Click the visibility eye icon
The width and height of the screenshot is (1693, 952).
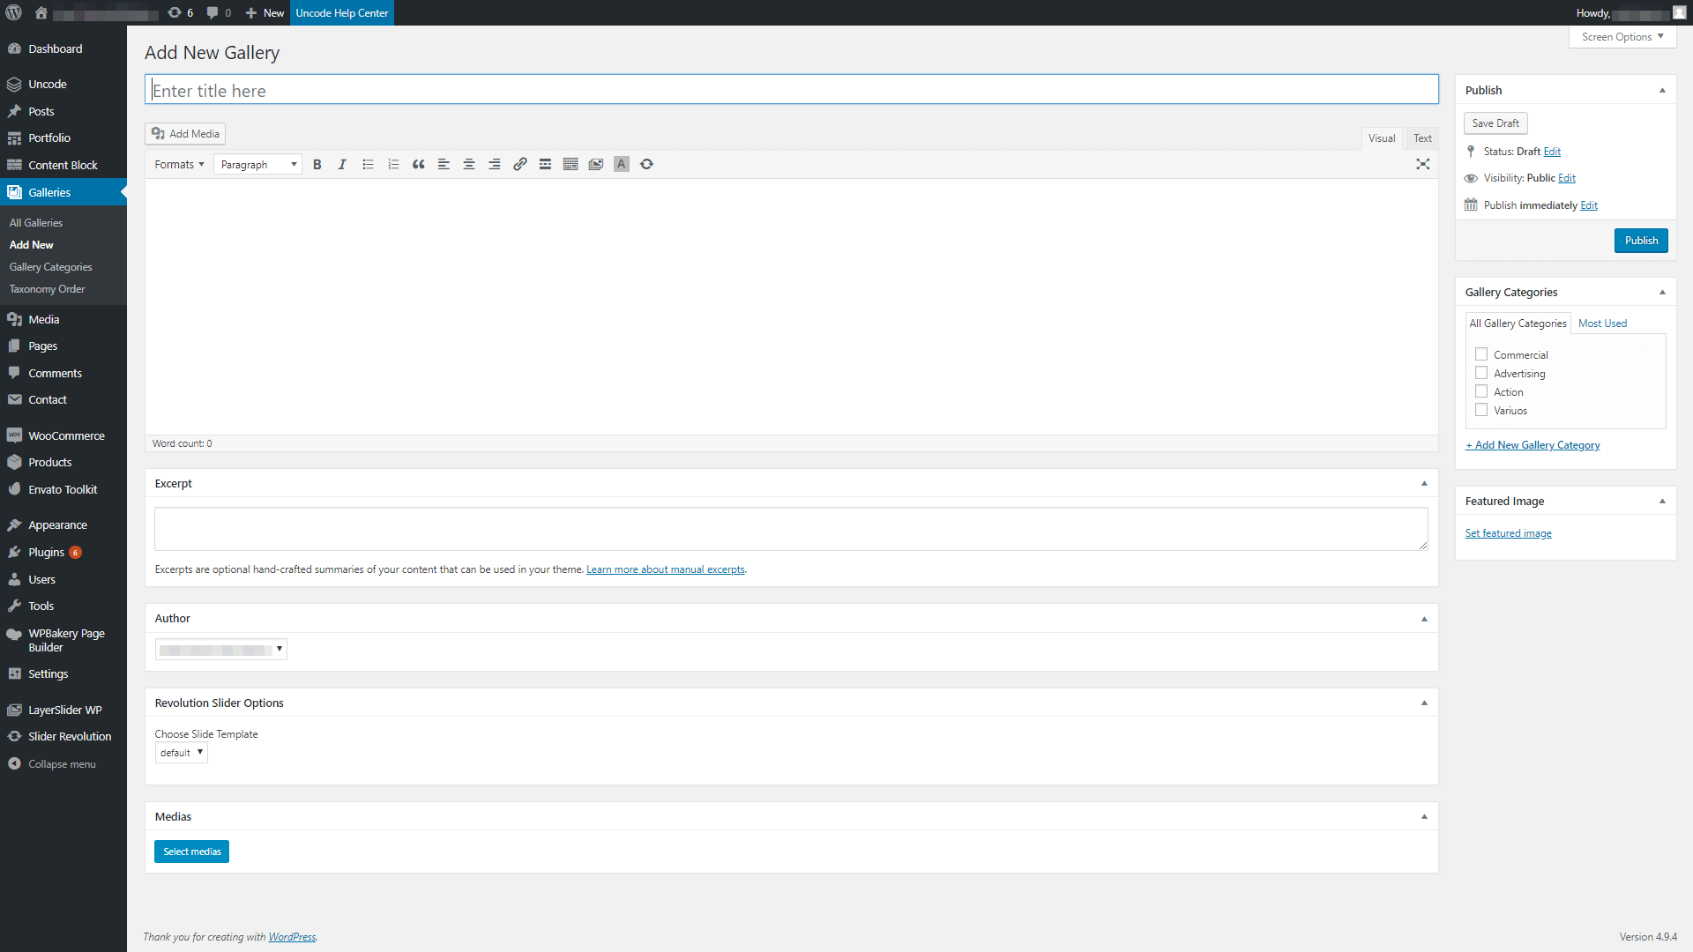click(x=1471, y=178)
